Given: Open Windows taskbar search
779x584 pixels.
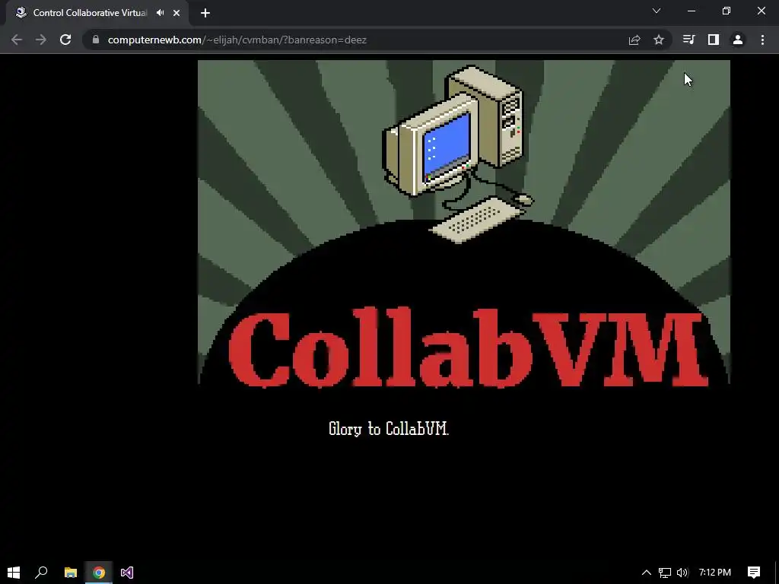Looking at the screenshot, I should (x=41, y=572).
